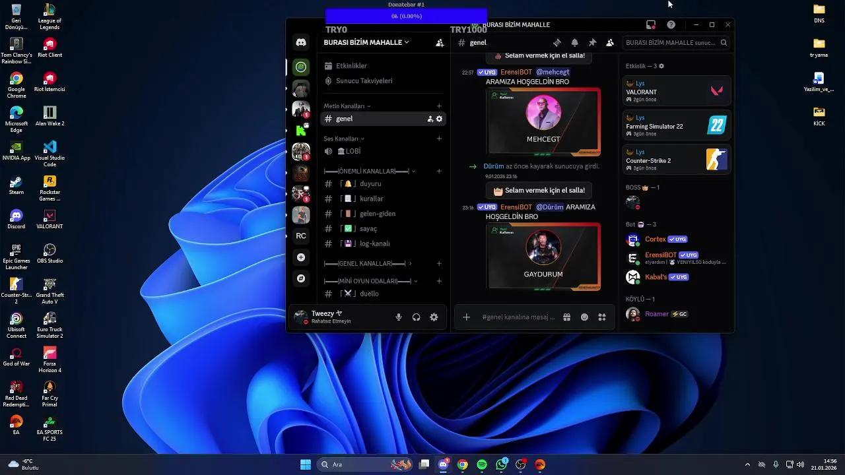Toggle the member list visibility icon

[x=610, y=43]
